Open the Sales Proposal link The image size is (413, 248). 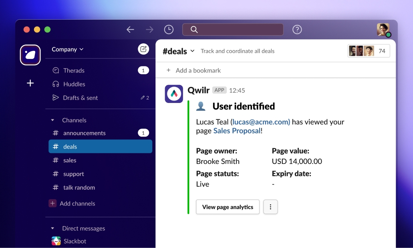237,131
